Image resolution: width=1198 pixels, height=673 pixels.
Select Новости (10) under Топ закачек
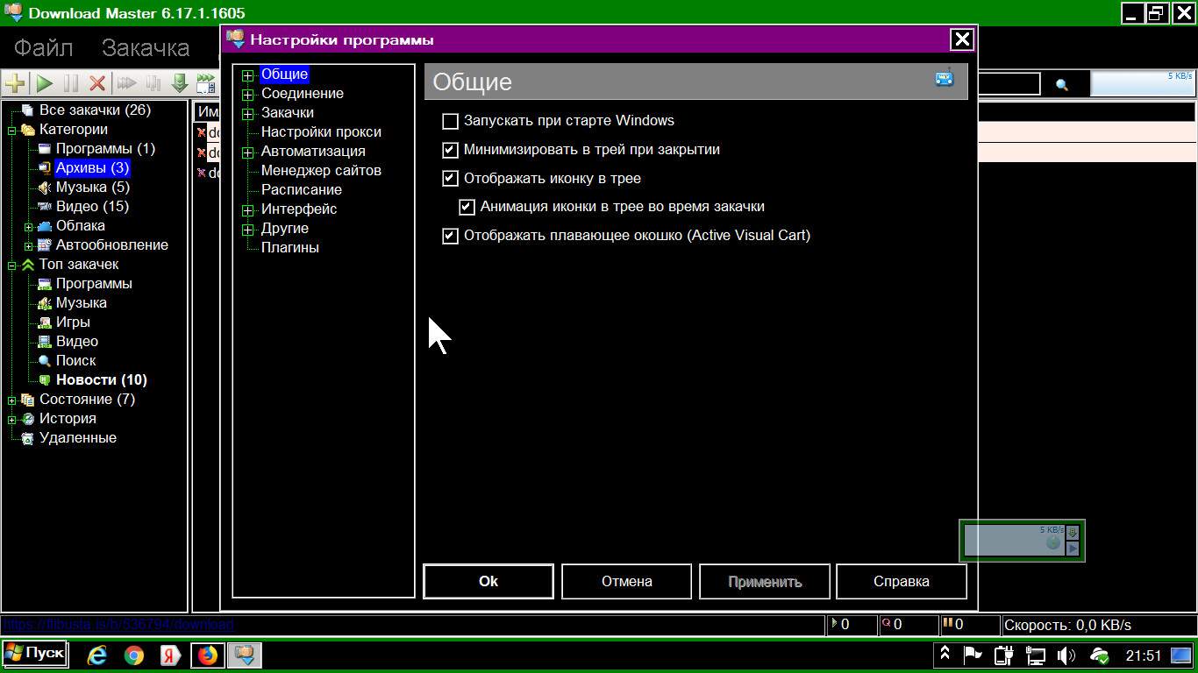click(x=102, y=380)
